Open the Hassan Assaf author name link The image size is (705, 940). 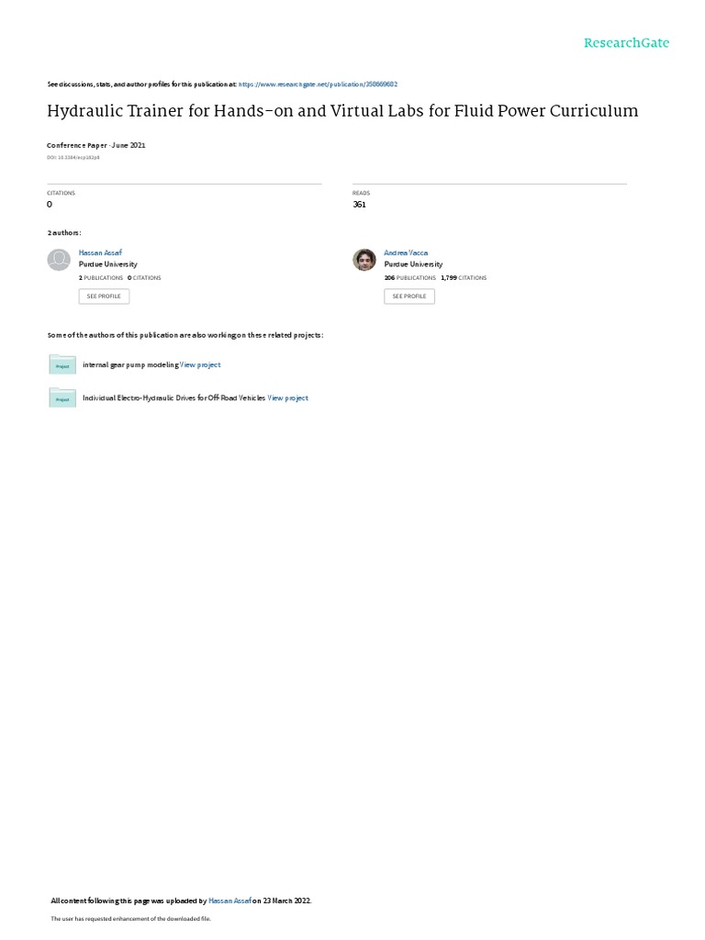[100, 253]
